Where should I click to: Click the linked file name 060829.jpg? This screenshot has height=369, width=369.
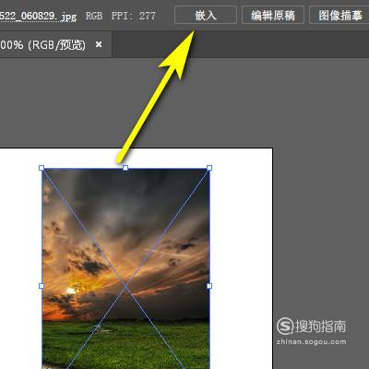click(38, 16)
